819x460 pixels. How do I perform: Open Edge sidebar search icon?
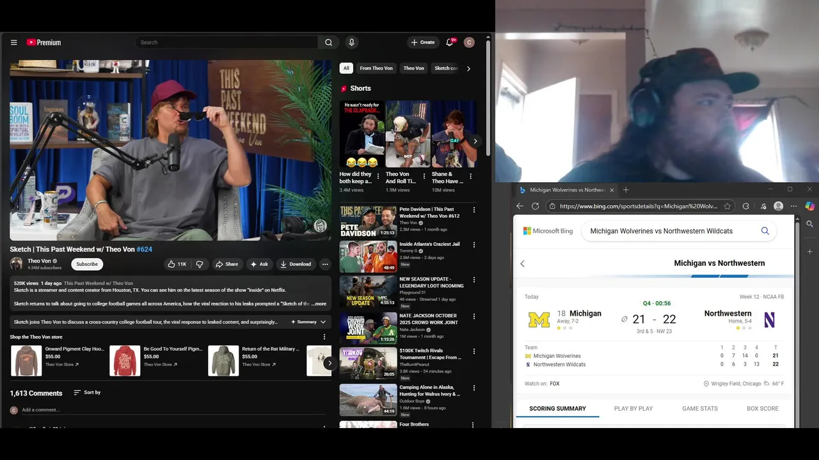pos(809,224)
